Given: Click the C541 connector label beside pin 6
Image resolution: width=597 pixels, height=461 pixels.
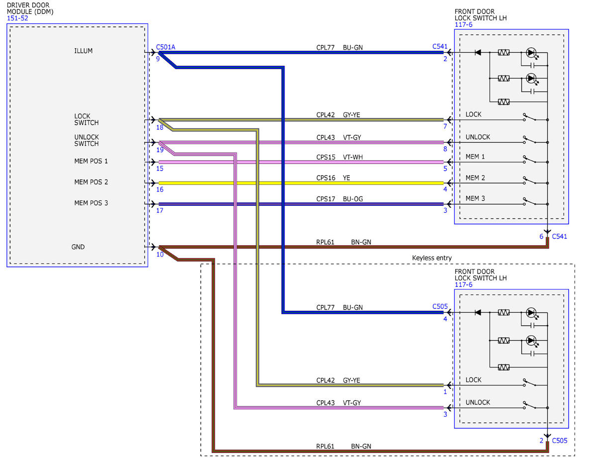Looking at the screenshot, I should (x=559, y=237).
